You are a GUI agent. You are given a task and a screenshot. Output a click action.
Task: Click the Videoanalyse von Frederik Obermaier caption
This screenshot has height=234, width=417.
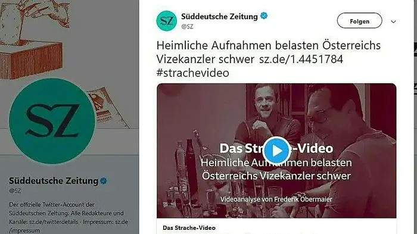(276, 199)
